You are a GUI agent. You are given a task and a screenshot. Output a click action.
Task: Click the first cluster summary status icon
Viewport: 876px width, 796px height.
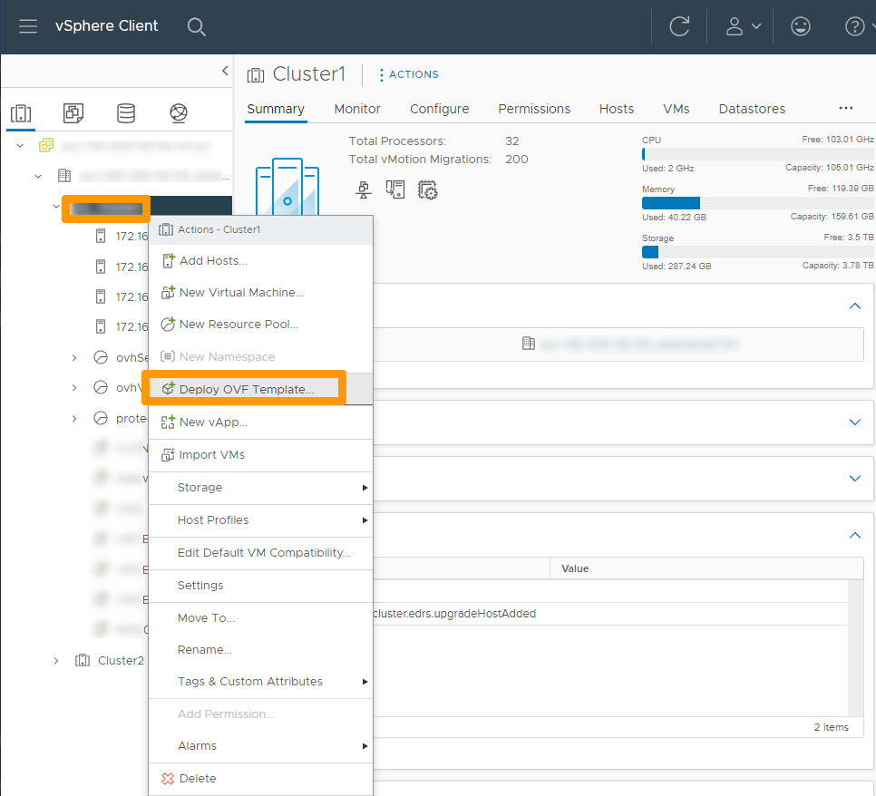coord(364,189)
